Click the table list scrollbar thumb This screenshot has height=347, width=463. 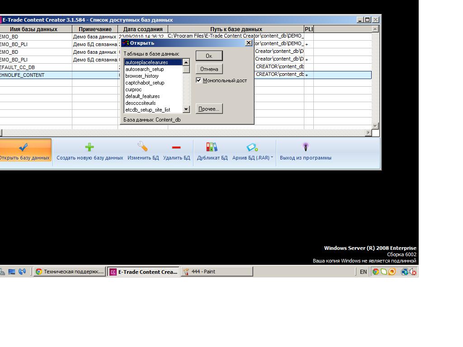186,69
